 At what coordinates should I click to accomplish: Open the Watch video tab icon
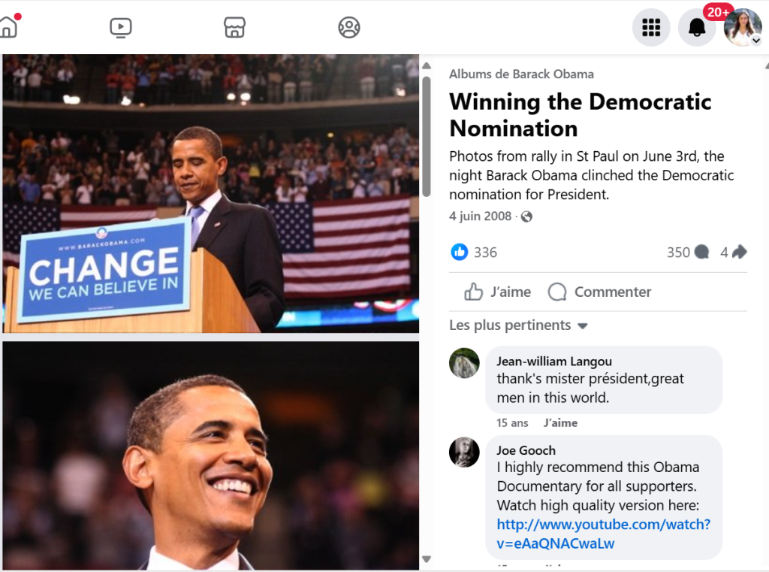coord(120,28)
